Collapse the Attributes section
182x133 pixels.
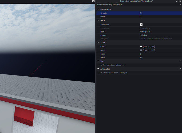pyautogui.click(x=98, y=69)
